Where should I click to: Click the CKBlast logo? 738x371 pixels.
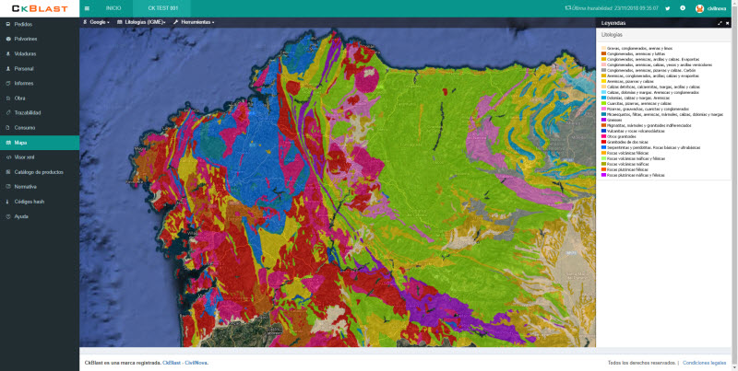37,8
